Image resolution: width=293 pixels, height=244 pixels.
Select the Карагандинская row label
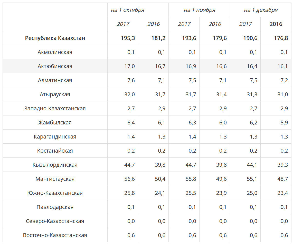(55, 136)
